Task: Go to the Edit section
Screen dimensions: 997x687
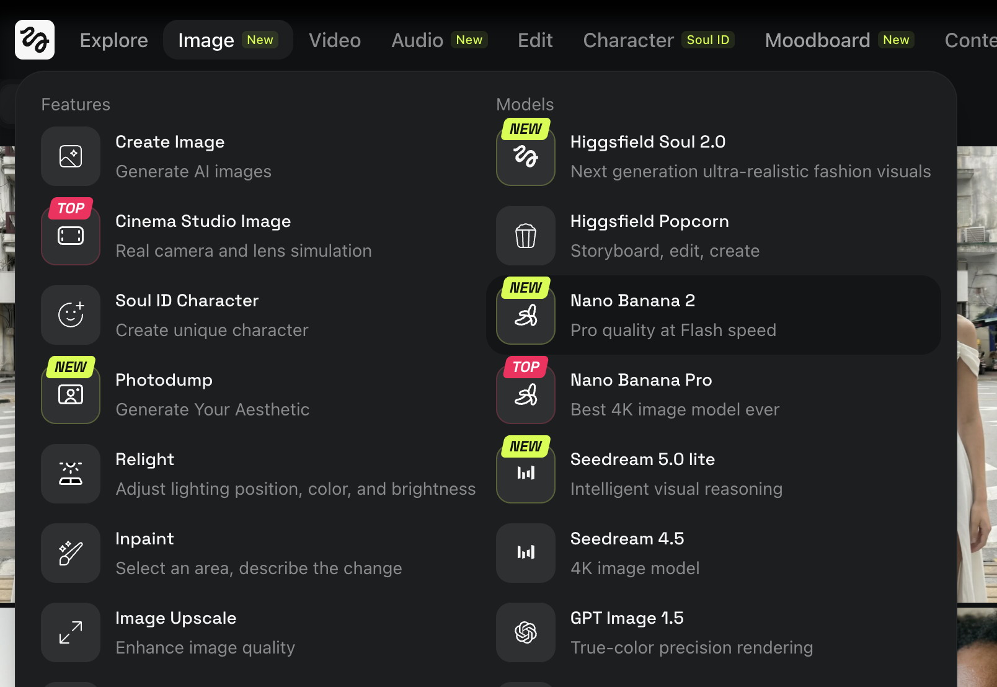Action: [535, 40]
